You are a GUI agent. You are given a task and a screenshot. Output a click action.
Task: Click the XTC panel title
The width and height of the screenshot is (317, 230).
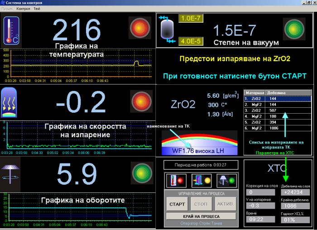[277, 168]
